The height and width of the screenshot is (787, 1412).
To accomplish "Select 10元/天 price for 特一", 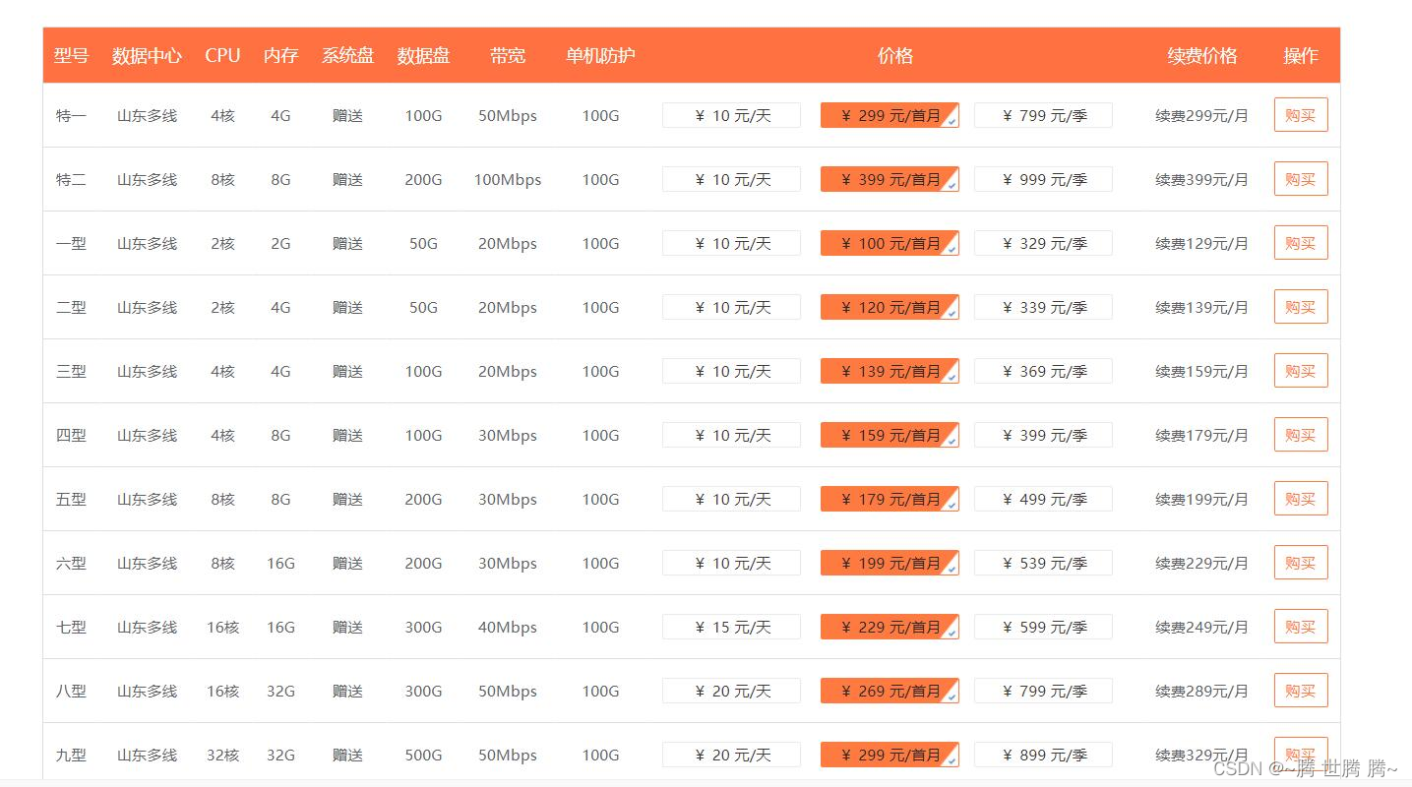I will tap(731, 115).
